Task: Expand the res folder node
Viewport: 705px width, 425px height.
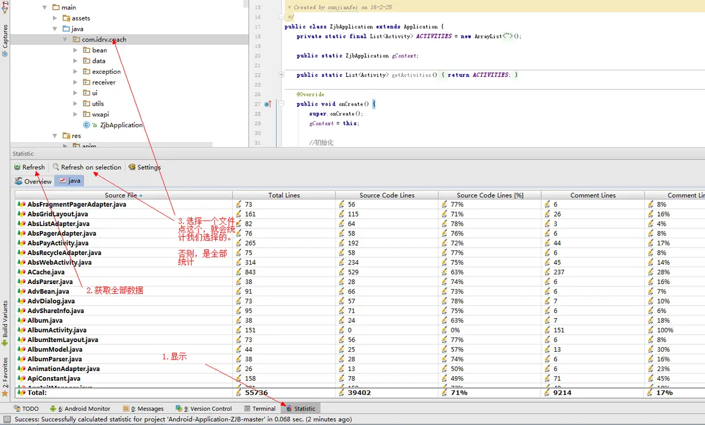Action: pos(55,136)
